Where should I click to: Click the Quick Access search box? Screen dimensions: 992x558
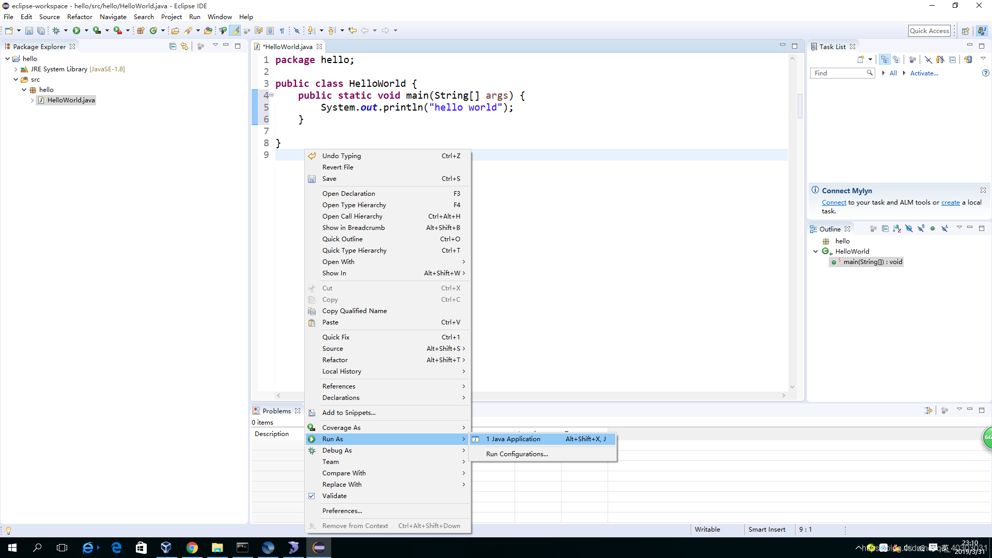pyautogui.click(x=929, y=30)
